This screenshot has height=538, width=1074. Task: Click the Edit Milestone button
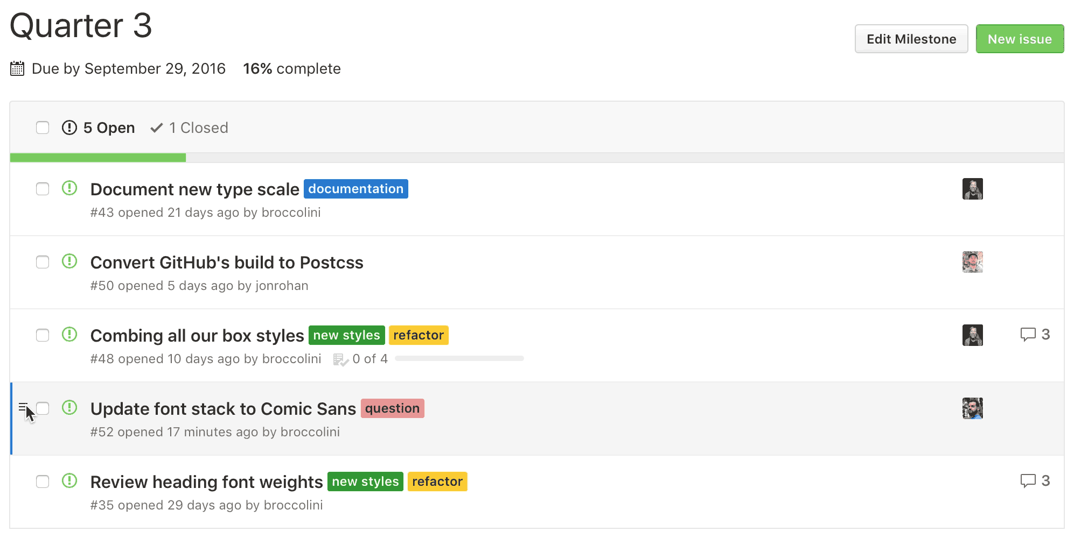point(911,38)
